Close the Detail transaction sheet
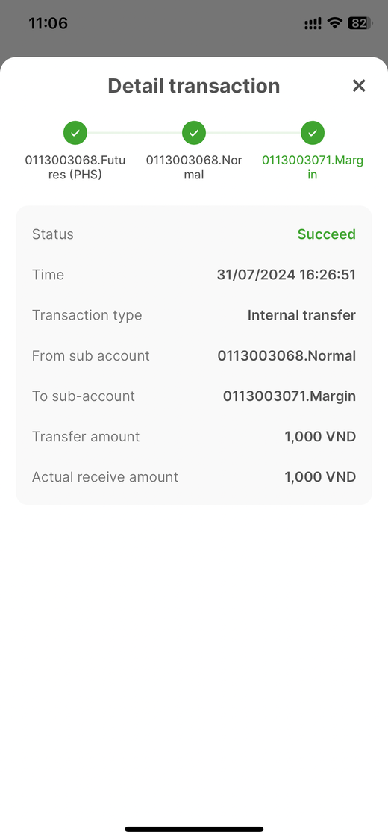388x840 pixels. 359,86
